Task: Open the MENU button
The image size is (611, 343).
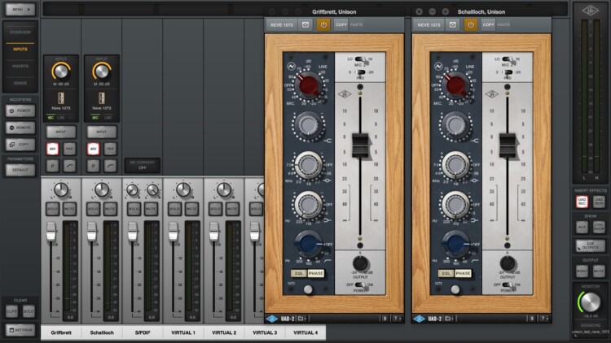Action: tap(20, 9)
